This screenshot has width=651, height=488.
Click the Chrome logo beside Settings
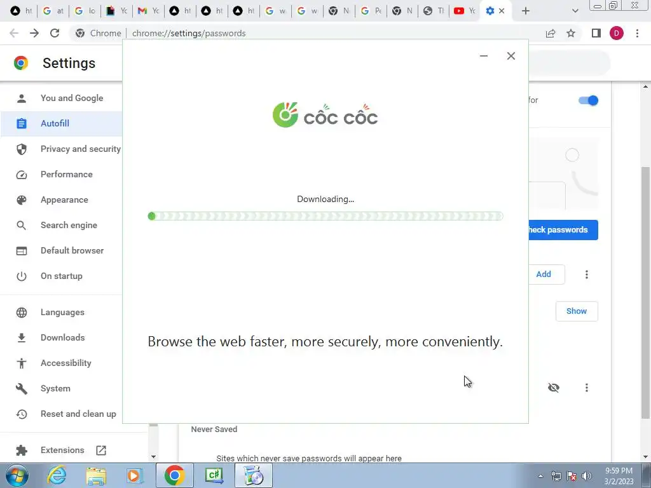[x=21, y=63]
